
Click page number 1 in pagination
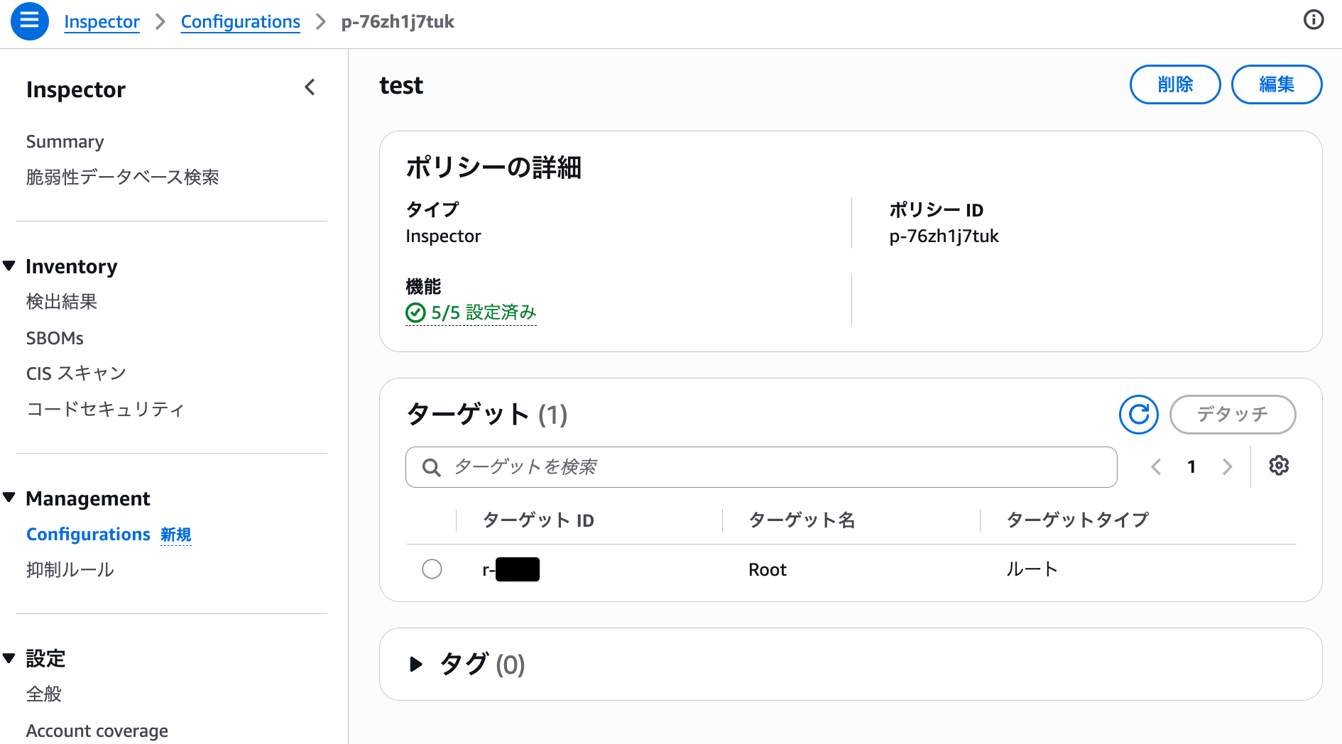tap(1191, 466)
